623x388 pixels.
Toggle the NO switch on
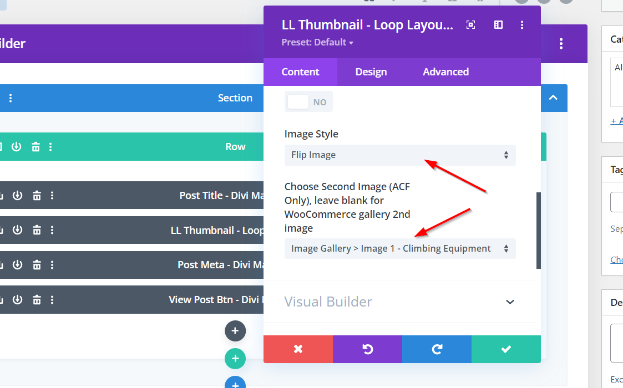308,102
